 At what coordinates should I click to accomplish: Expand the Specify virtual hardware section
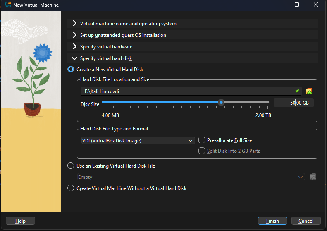click(74, 47)
